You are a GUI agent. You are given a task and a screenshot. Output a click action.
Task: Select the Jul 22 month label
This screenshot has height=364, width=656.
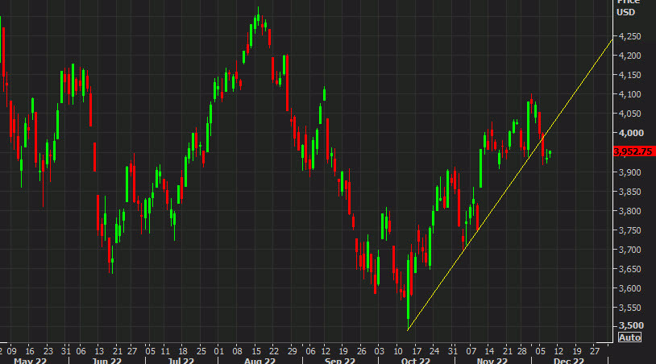(x=181, y=360)
